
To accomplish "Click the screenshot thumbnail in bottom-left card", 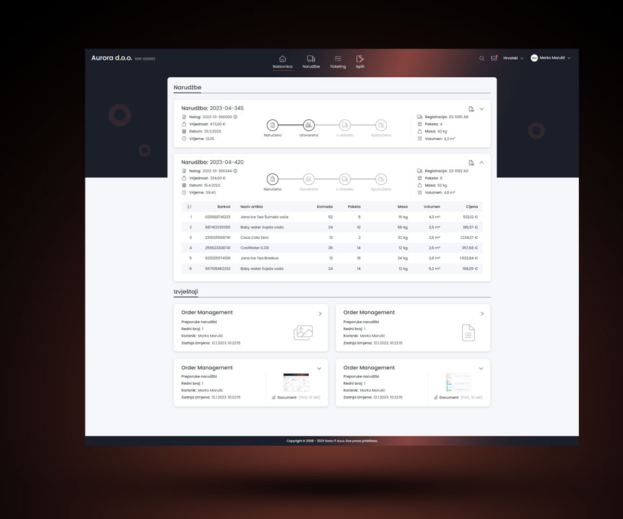I will 297,381.
